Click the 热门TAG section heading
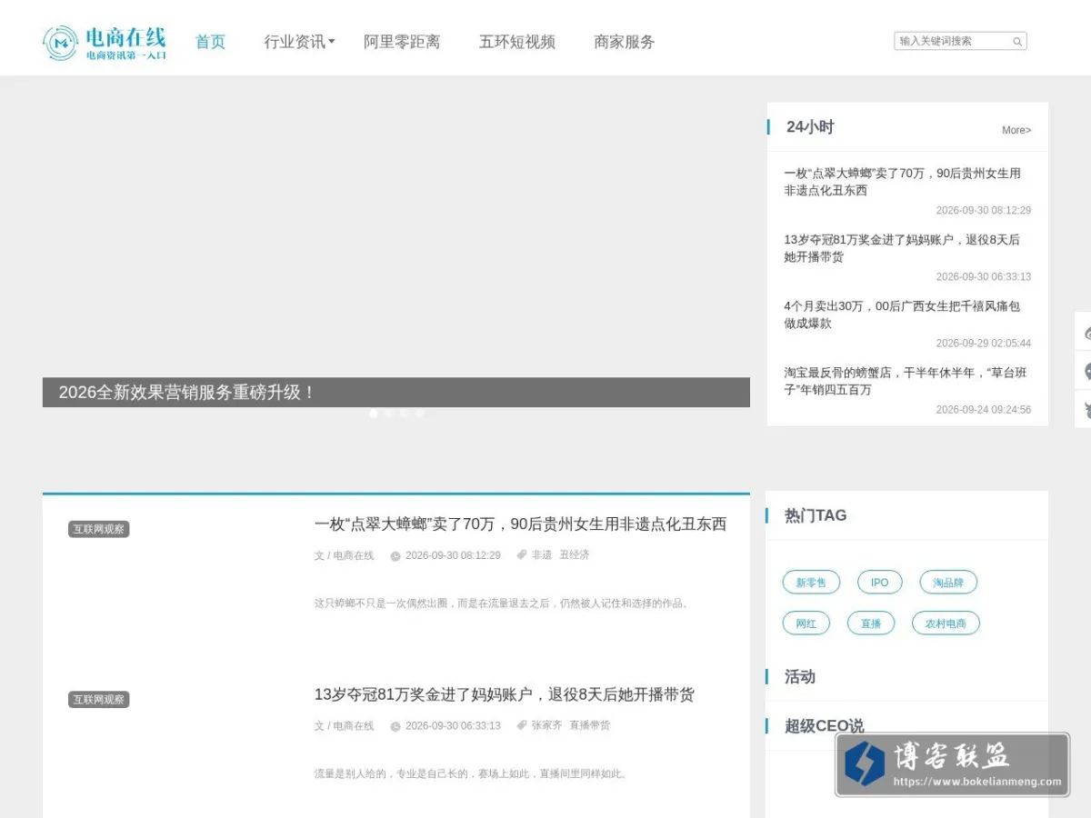The width and height of the screenshot is (1091, 818). (x=816, y=515)
